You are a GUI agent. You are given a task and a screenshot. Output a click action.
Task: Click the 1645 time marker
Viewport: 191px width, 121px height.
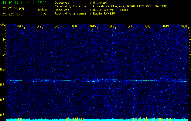click(93, 26)
